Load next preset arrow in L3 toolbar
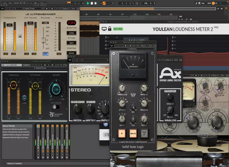The width and height of the screenshot is (229, 167). click(x=52, y=9)
